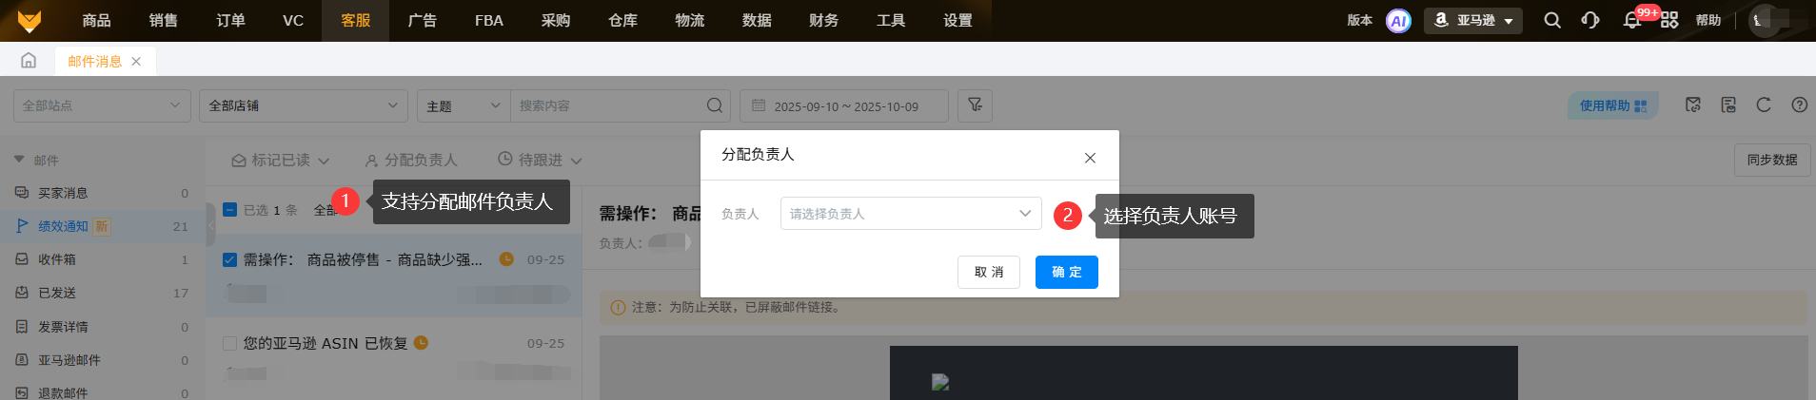Click the 绩效通知 flag icon
This screenshot has width=1816, height=400.
22,226
